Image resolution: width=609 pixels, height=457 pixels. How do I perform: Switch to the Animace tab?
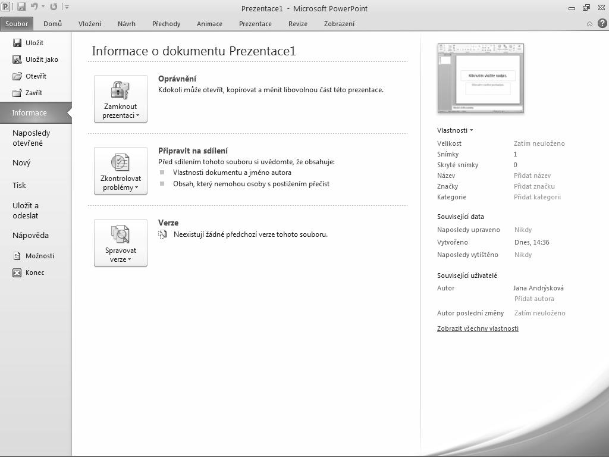click(210, 24)
